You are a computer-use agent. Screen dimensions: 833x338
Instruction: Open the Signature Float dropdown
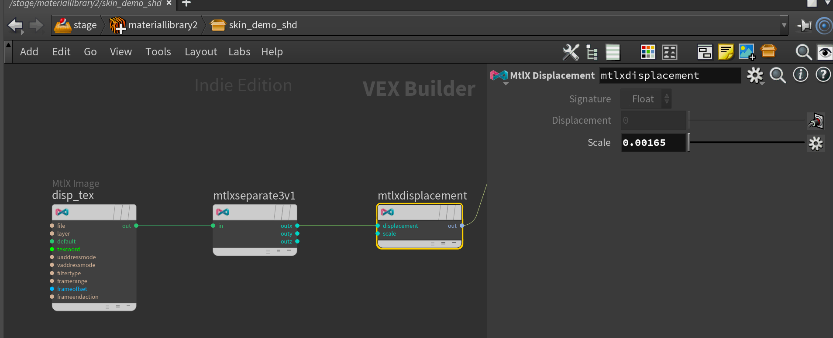(x=646, y=99)
